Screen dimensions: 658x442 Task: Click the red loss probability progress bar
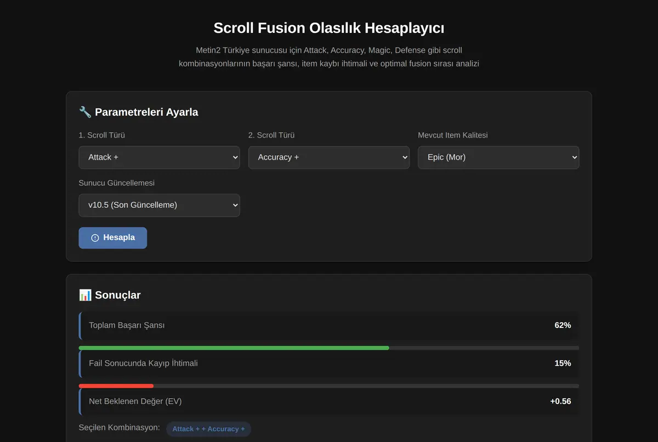(x=116, y=386)
